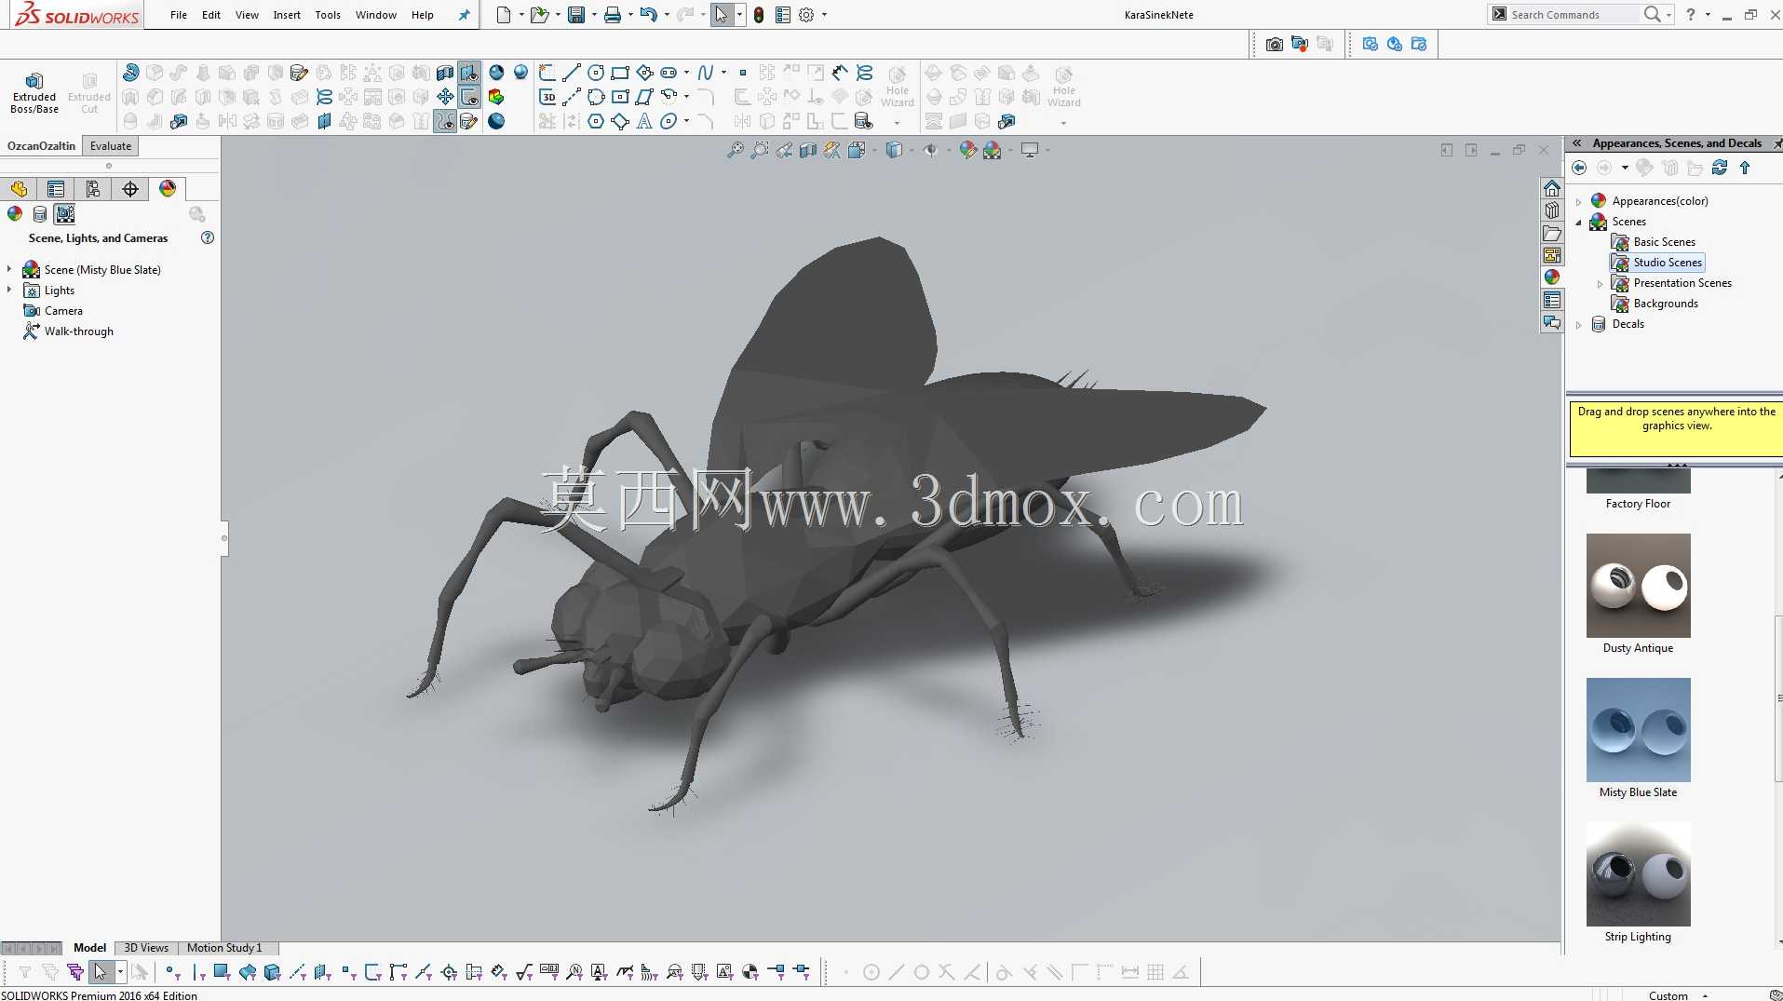Open the Custom Properties task pane tab
Image resolution: width=1783 pixels, height=1001 pixels.
(1552, 300)
